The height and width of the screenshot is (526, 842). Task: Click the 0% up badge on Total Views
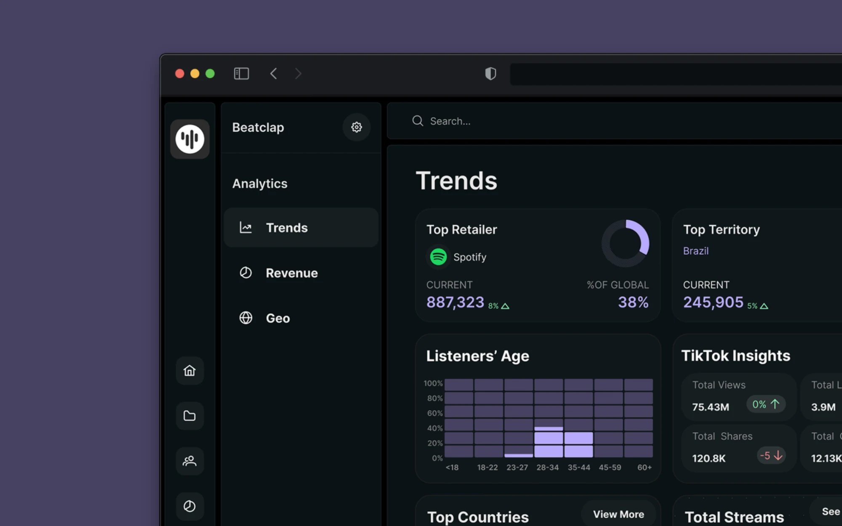(x=766, y=404)
